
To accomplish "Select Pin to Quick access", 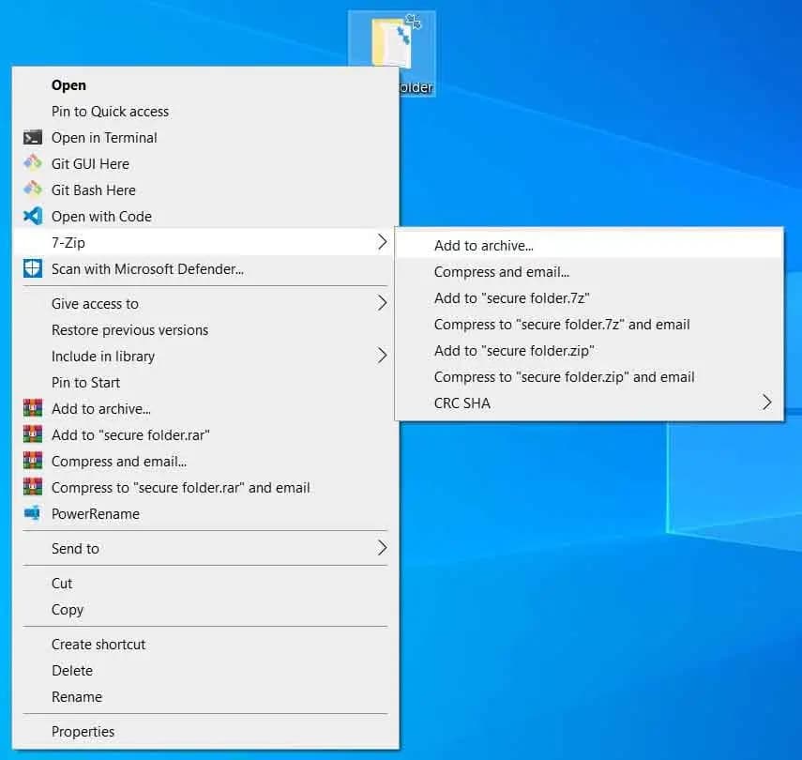I will (204, 112).
